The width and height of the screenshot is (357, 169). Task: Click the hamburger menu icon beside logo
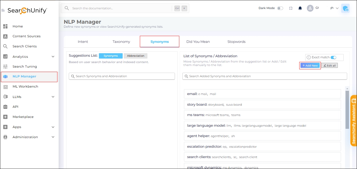(3, 11)
